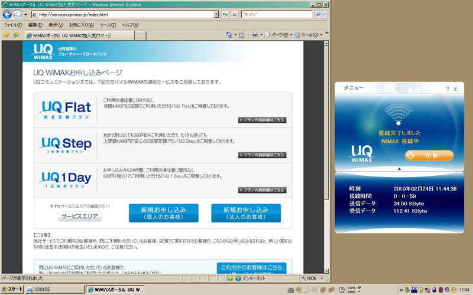Open the メニュー in the WiMAX connection utility

[354, 88]
